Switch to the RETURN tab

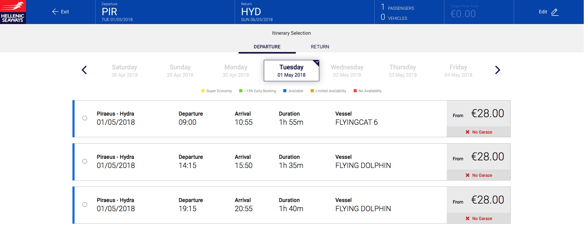(x=320, y=47)
